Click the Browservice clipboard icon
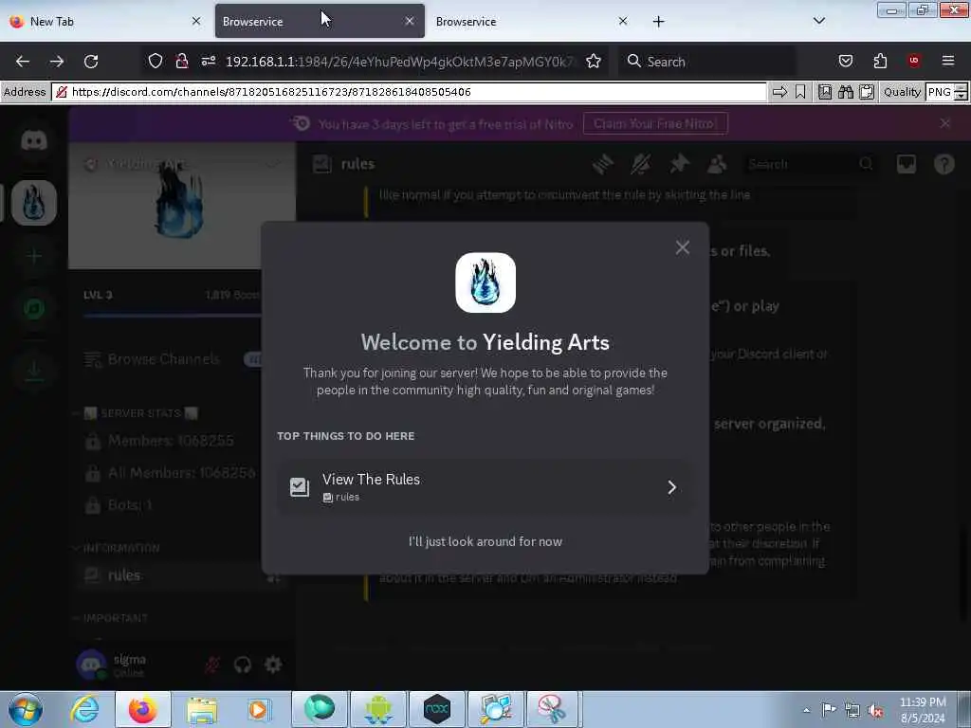The image size is (971, 728). point(867,92)
